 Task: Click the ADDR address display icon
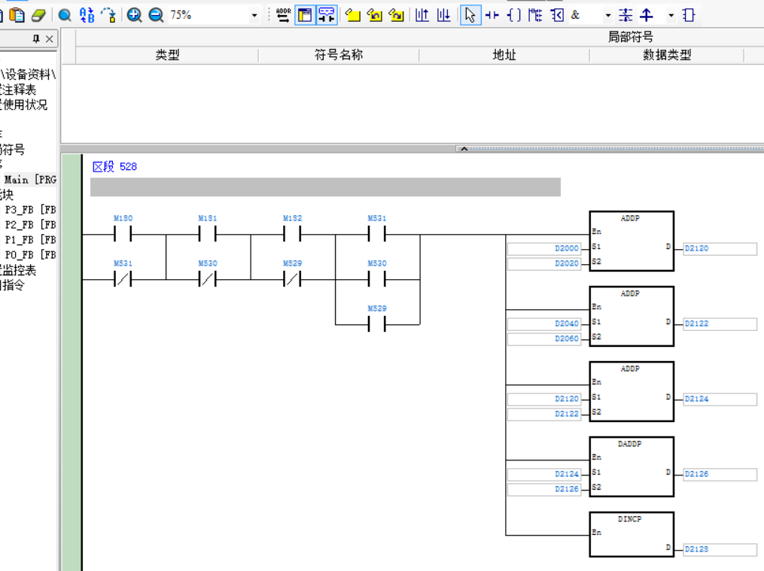coord(283,15)
